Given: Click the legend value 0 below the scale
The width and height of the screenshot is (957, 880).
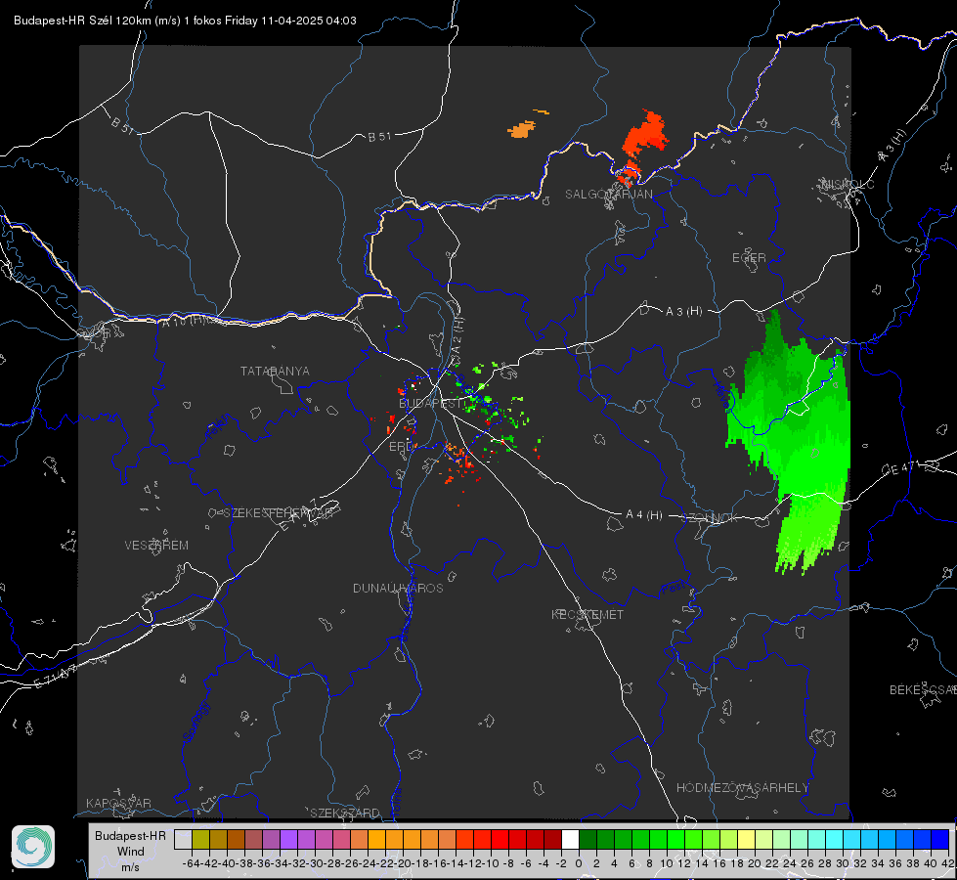Looking at the screenshot, I should pyautogui.click(x=579, y=863).
